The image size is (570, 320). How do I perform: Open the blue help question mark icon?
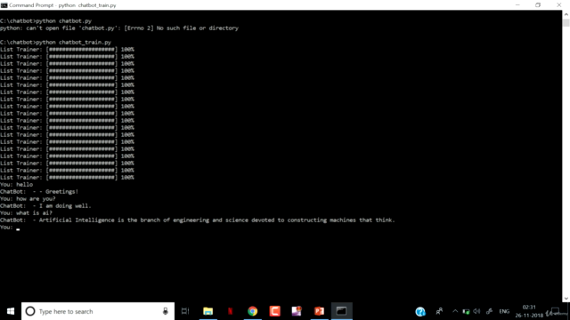420,312
